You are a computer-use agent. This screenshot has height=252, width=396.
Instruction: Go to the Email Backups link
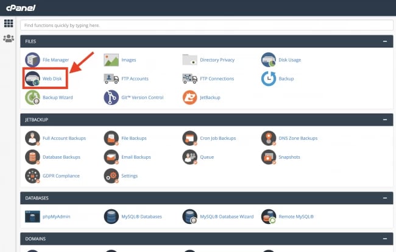point(136,157)
